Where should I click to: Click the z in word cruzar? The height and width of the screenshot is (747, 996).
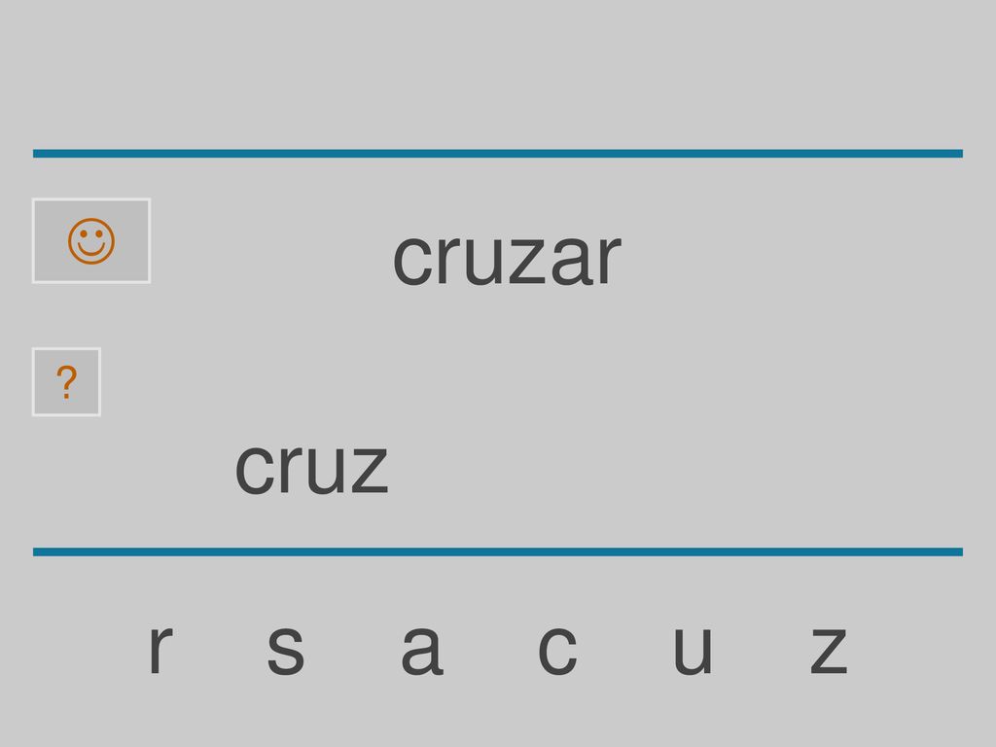click(528, 259)
